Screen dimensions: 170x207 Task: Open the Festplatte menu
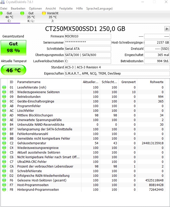66,9
